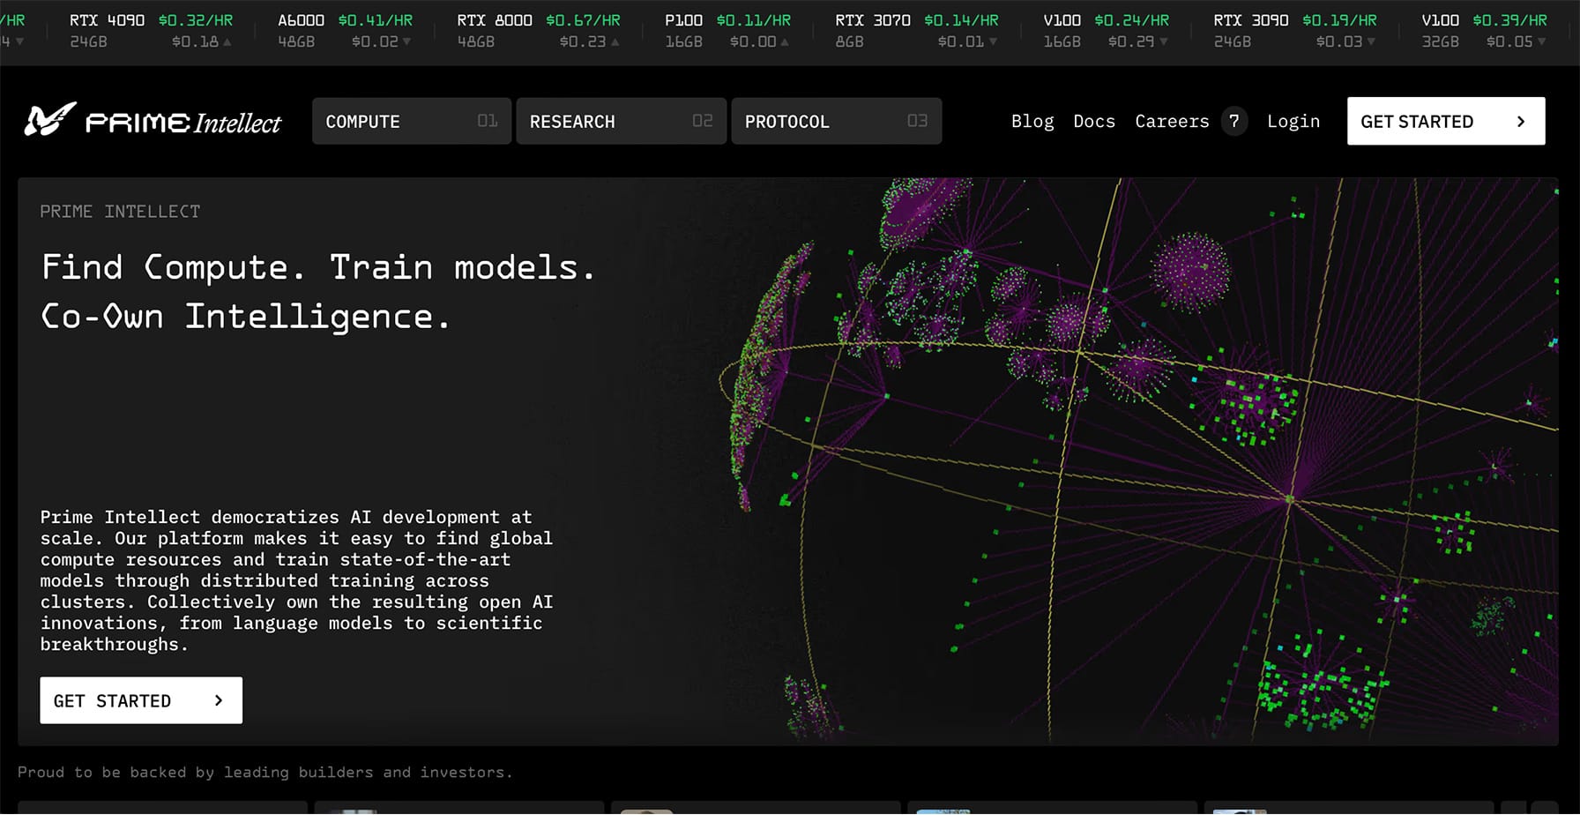Image resolution: width=1580 pixels, height=815 pixels.
Task: Click chevron arrow in hero GET STARTED button
Action: click(x=219, y=700)
